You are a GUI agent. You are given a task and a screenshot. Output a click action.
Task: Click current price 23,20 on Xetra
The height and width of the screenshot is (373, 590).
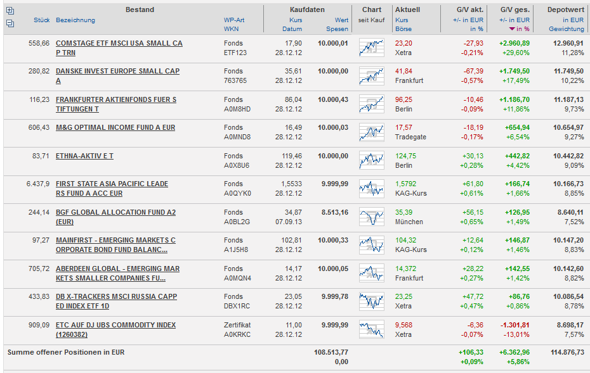tap(403, 43)
